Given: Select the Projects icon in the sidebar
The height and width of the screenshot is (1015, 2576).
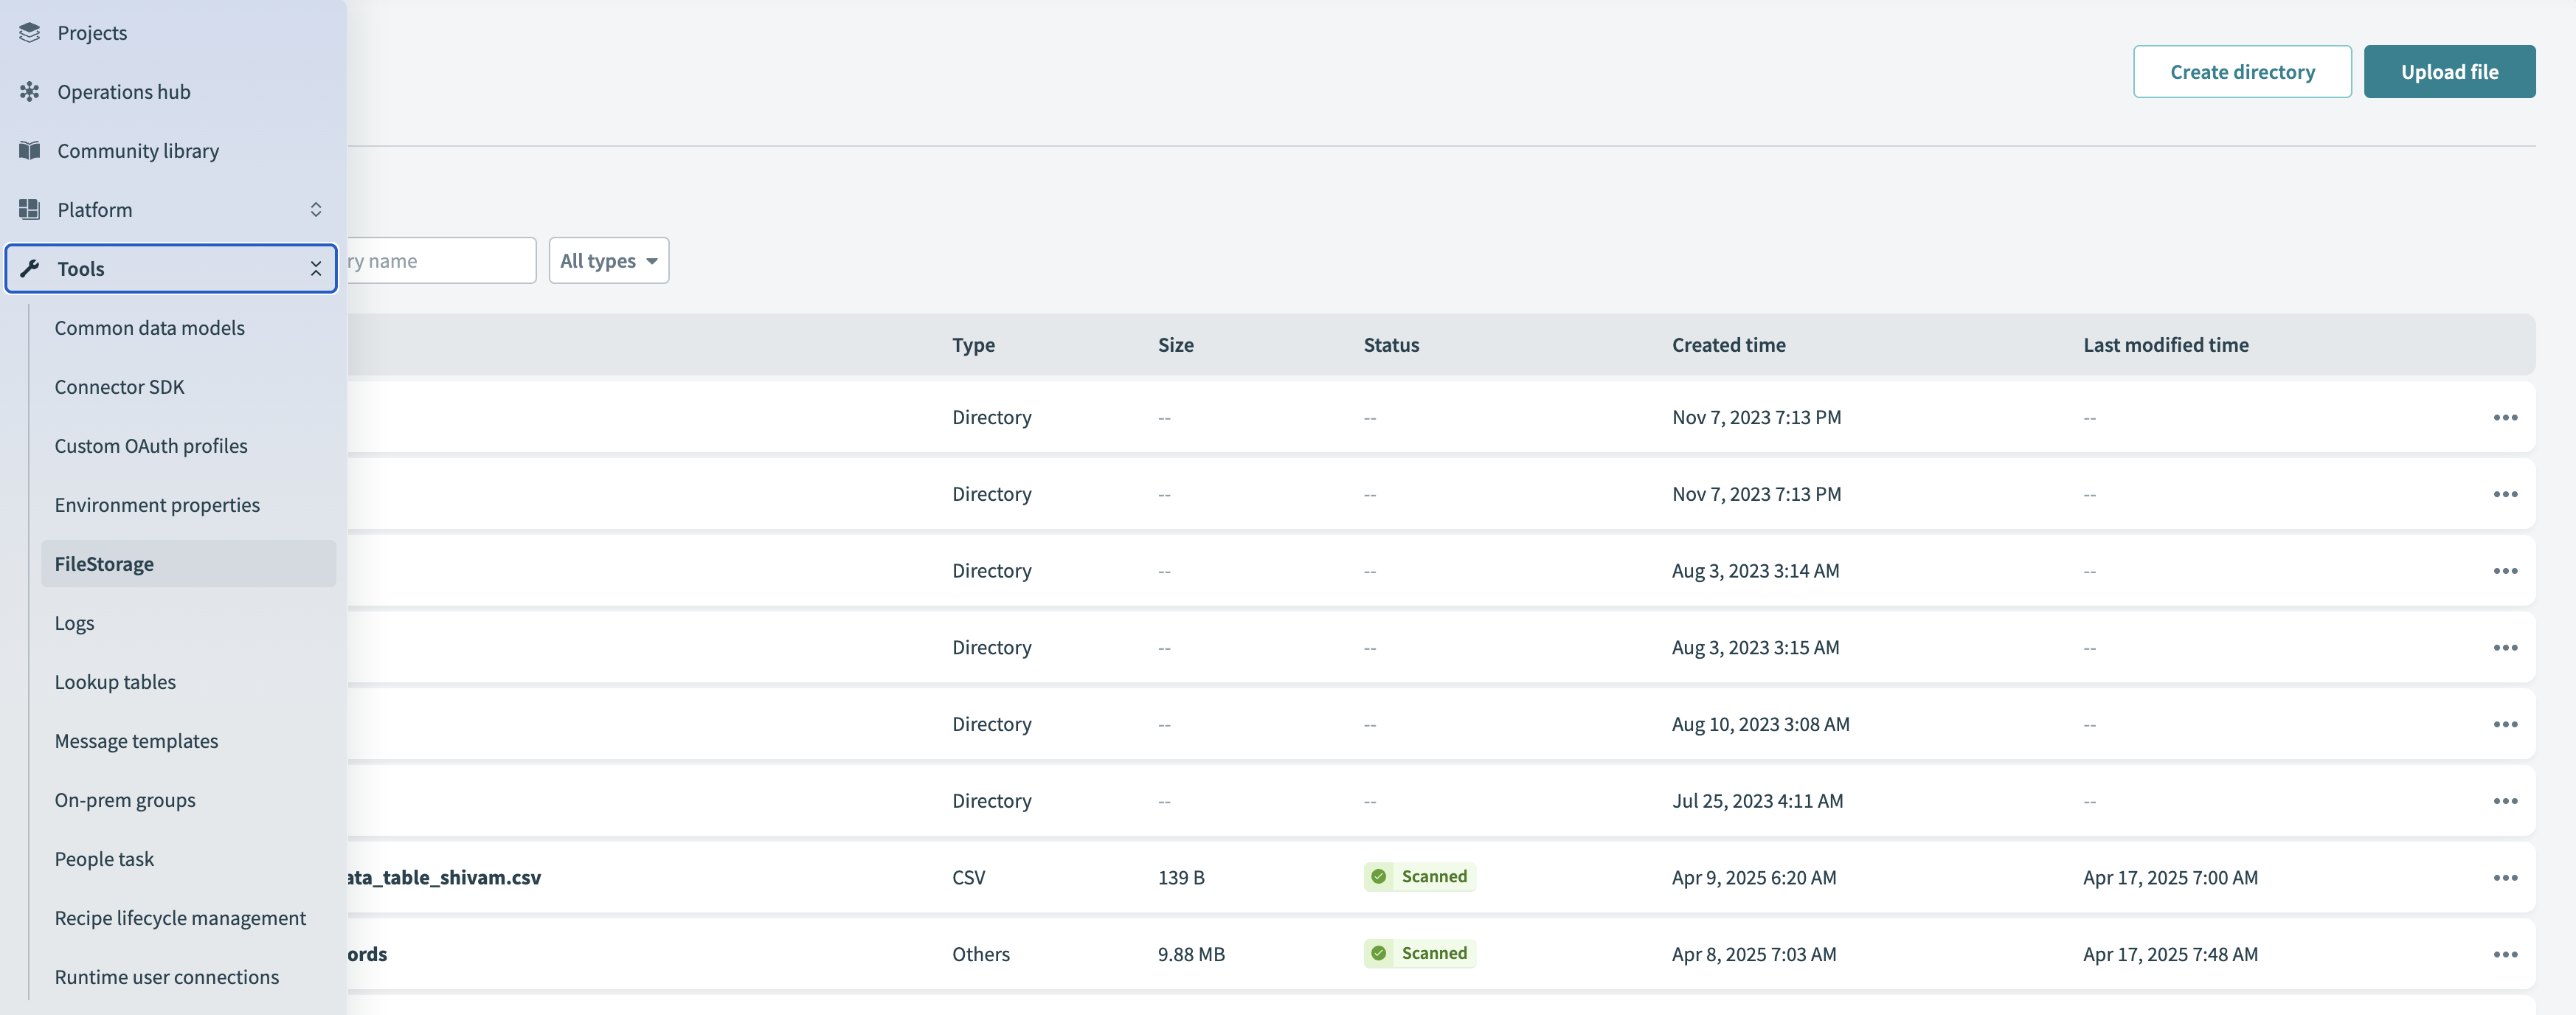Looking at the screenshot, I should pos(29,32).
